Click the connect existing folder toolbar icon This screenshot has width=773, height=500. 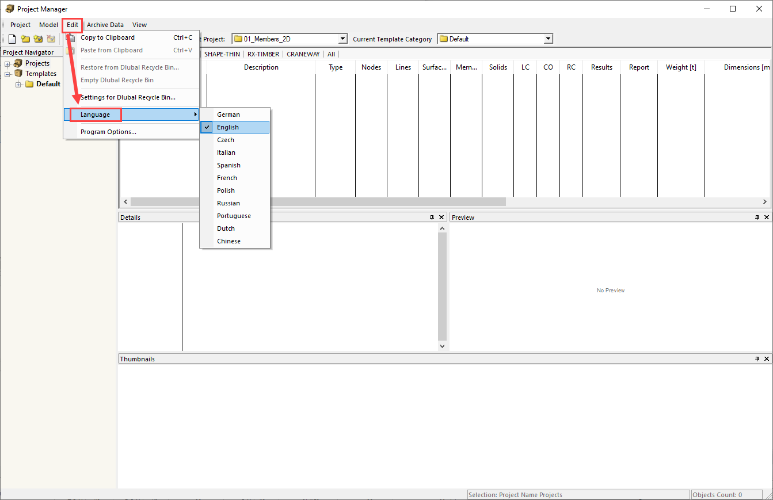point(38,39)
